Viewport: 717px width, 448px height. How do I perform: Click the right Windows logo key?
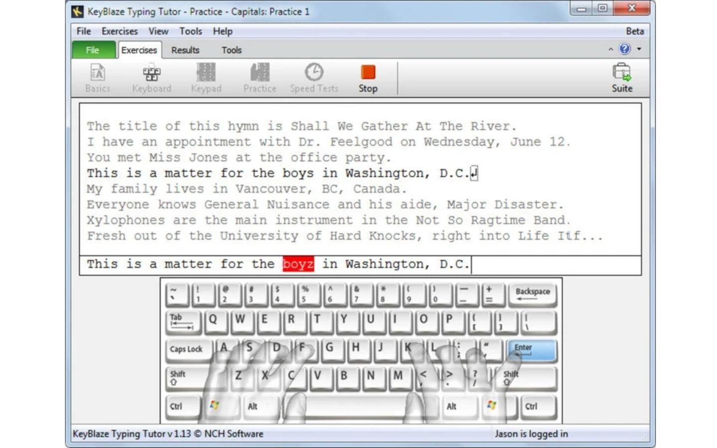(x=499, y=406)
